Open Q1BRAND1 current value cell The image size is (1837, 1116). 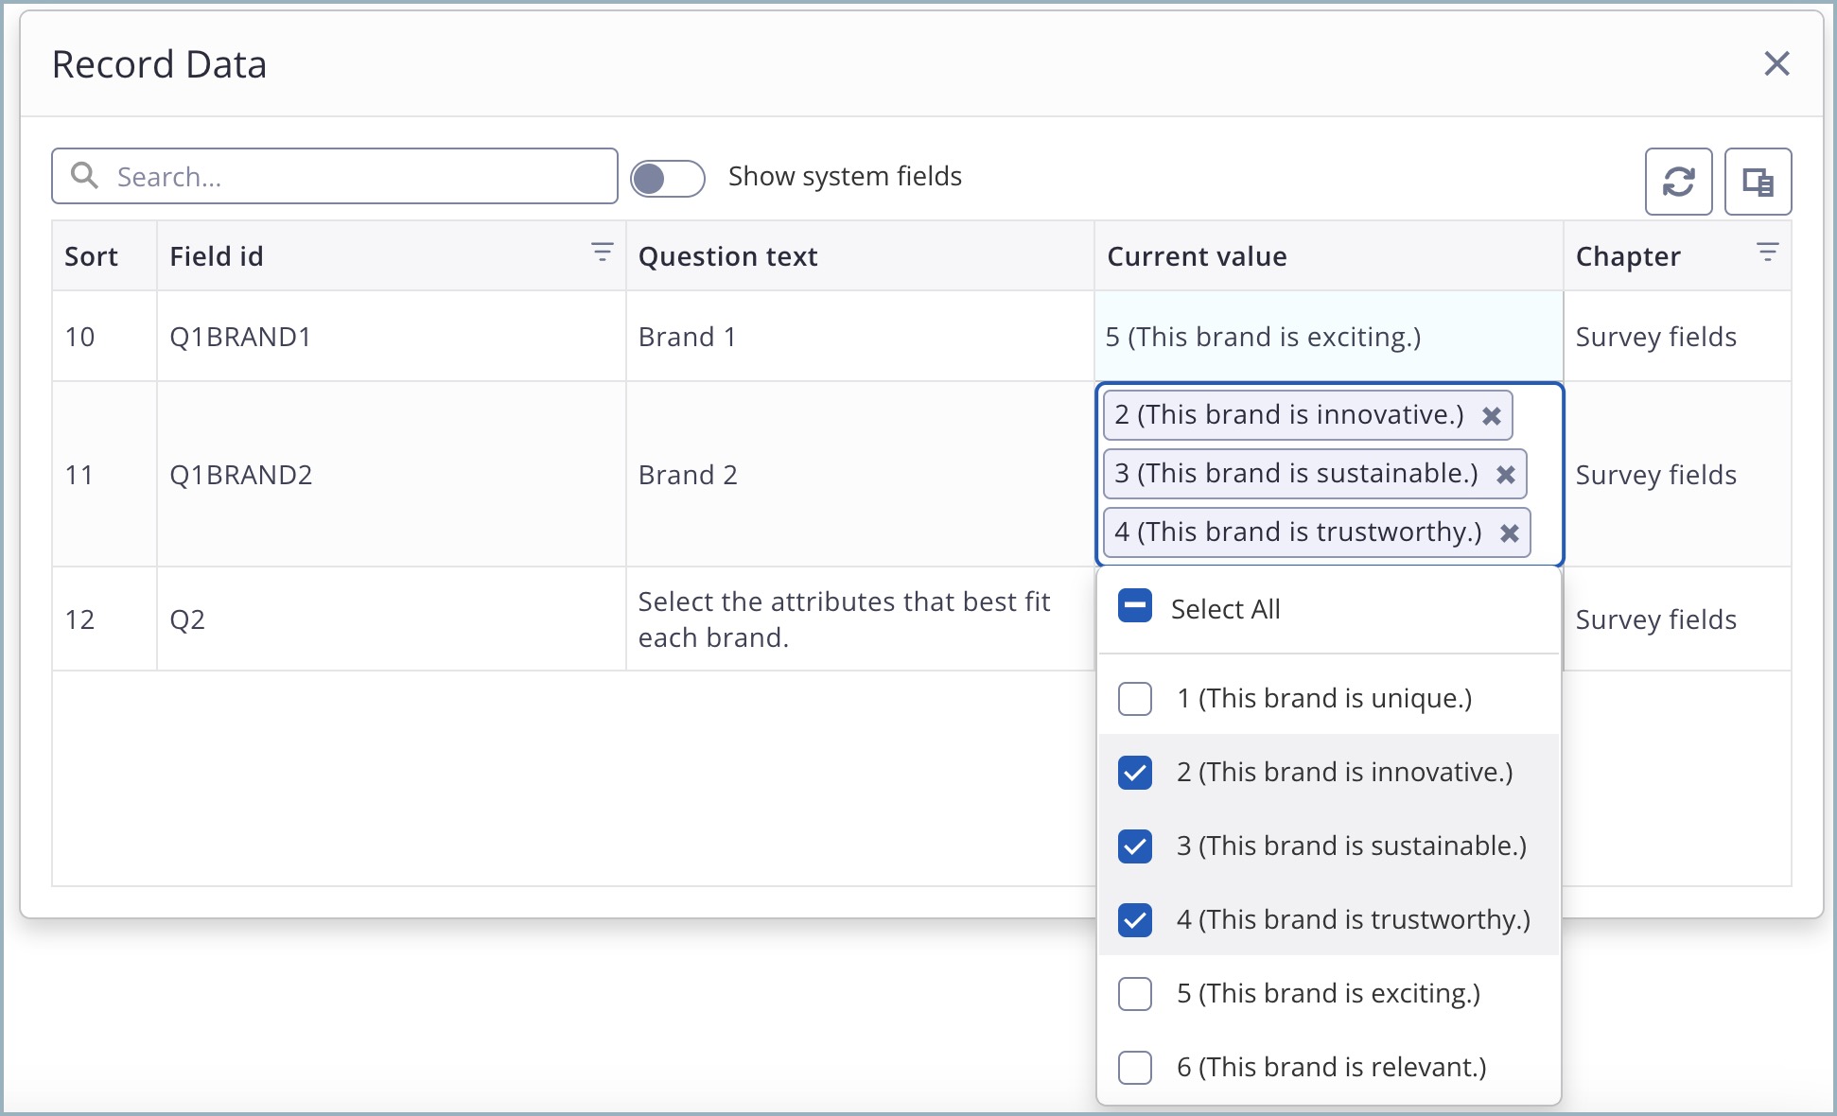1328,337
